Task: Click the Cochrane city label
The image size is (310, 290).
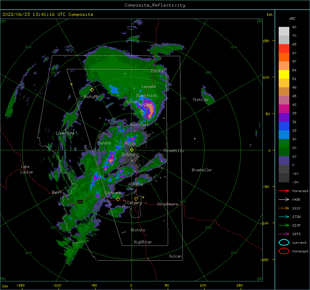Action: (x=113, y=193)
